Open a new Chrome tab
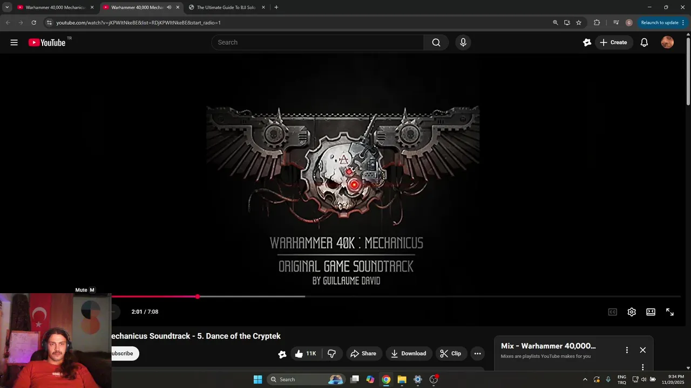The height and width of the screenshot is (388, 691). click(276, 8)
